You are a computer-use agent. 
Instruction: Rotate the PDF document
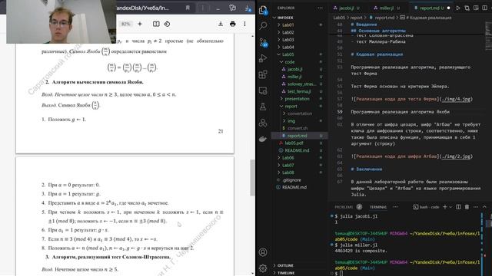coord(167,24)
